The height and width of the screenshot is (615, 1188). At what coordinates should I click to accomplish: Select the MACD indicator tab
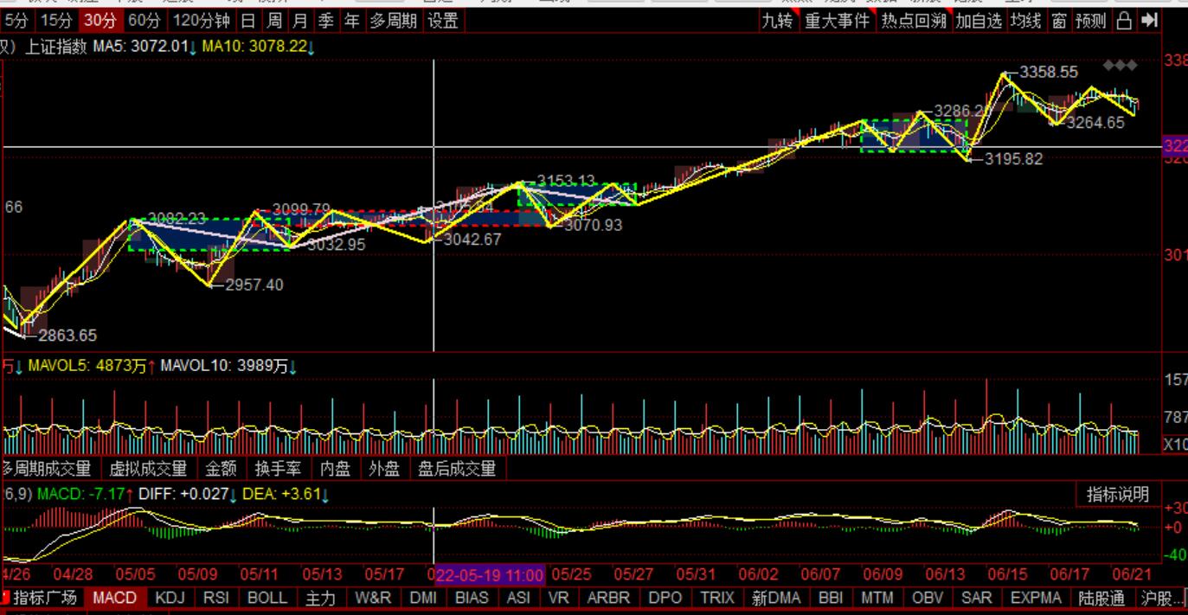pos(115,598)
